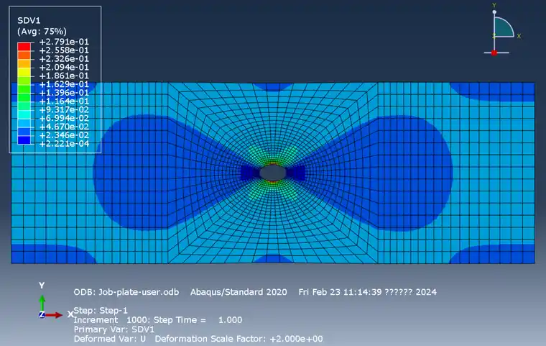The width and height of the screenshot is (546, 346).
Task: Click the red X arrow of triad
Action: (54, 315)
